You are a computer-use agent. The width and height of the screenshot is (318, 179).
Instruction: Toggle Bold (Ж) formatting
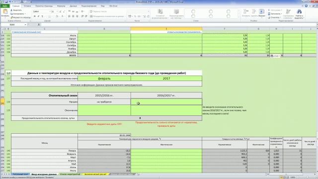35,16
